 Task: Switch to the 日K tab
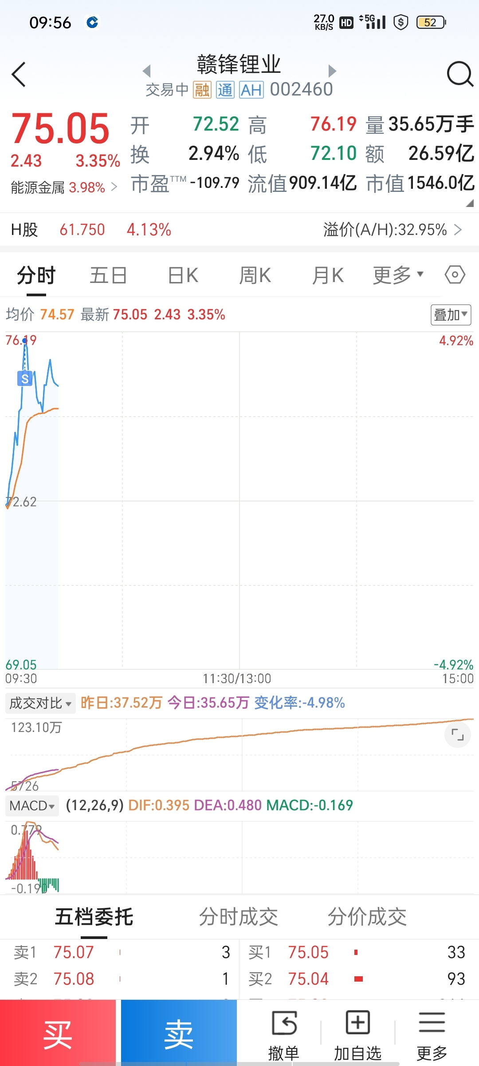pos(183,275)
